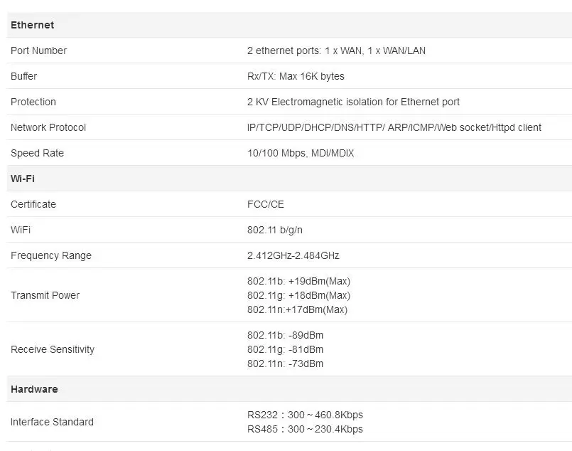Click the 2 KV Electromagnetic isolation text
This screenshot has height=451, width=572.
pyautogui.click(x=353, y=102)
